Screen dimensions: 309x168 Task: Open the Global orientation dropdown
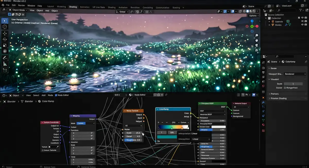pos(122,12)
